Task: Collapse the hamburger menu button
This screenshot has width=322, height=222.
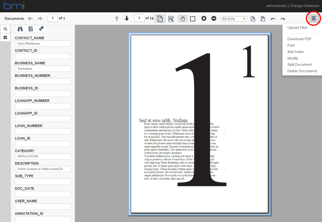Action: click(313, 19)
